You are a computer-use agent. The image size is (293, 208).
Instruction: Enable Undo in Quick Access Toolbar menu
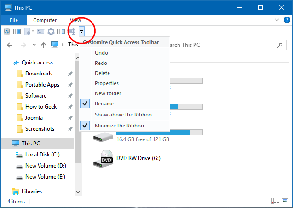tap(101, 53)
